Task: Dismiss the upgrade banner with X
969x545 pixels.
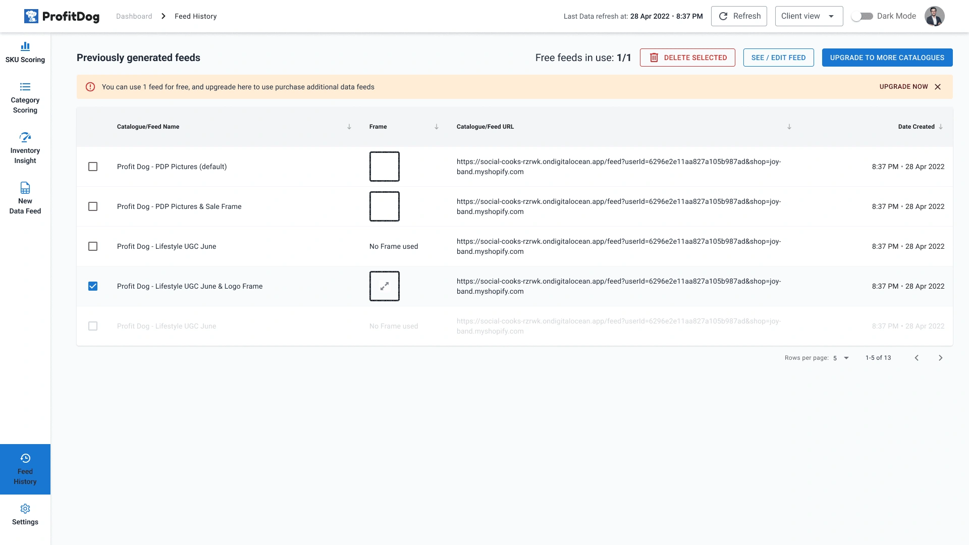Action: (938, 87)
